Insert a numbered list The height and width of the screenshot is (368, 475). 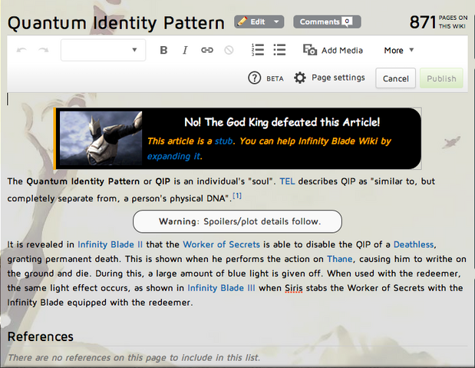click(x=258, y=50)
